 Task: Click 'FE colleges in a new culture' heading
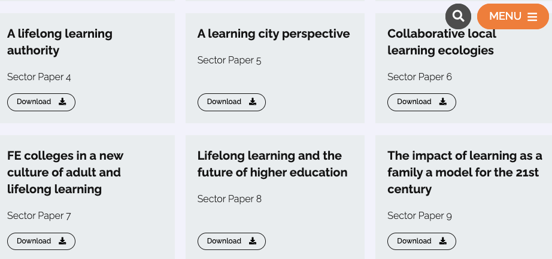[x=65, y=172]
